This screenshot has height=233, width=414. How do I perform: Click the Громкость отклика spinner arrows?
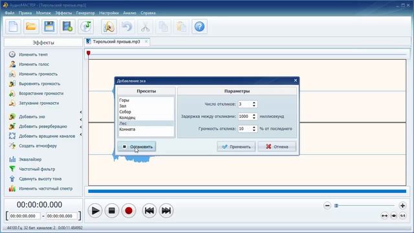(x=254, y=129)
